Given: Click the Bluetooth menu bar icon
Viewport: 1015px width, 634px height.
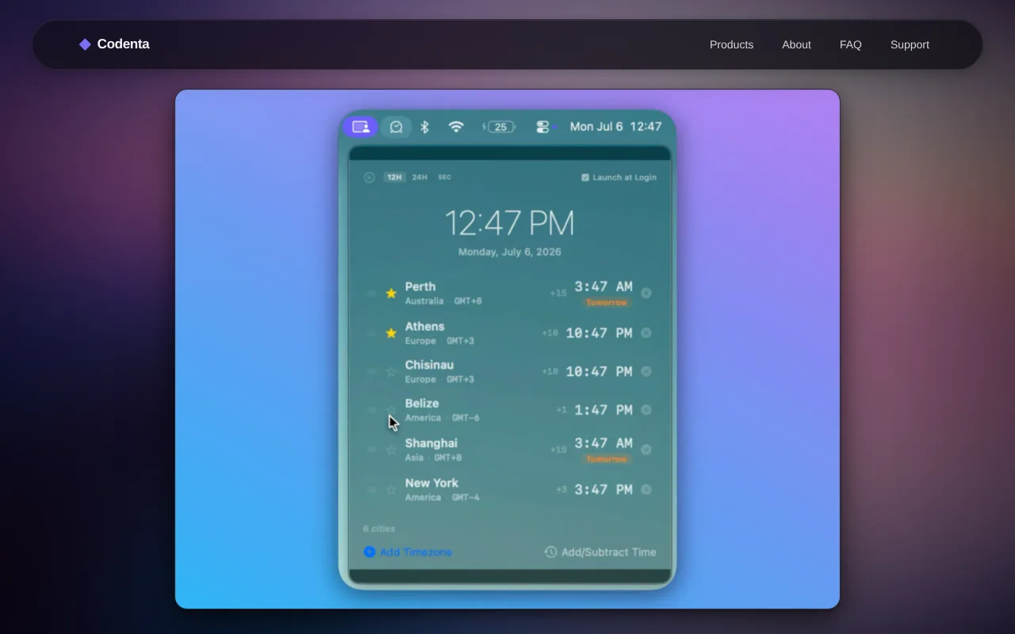Looking at the screenshot, I should (424, 127).
